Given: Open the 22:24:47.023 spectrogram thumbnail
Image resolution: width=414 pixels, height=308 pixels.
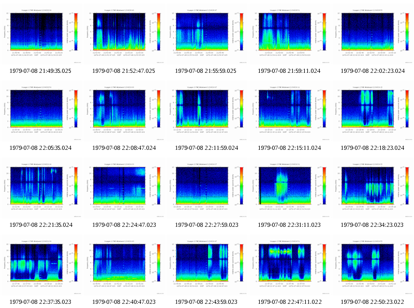Looking at the screenshot, I should [x=124, y=189].
